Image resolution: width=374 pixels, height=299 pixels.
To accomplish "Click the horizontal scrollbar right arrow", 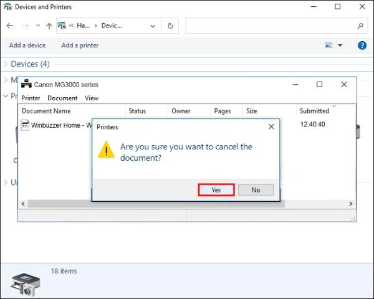I will coord(351,204).
